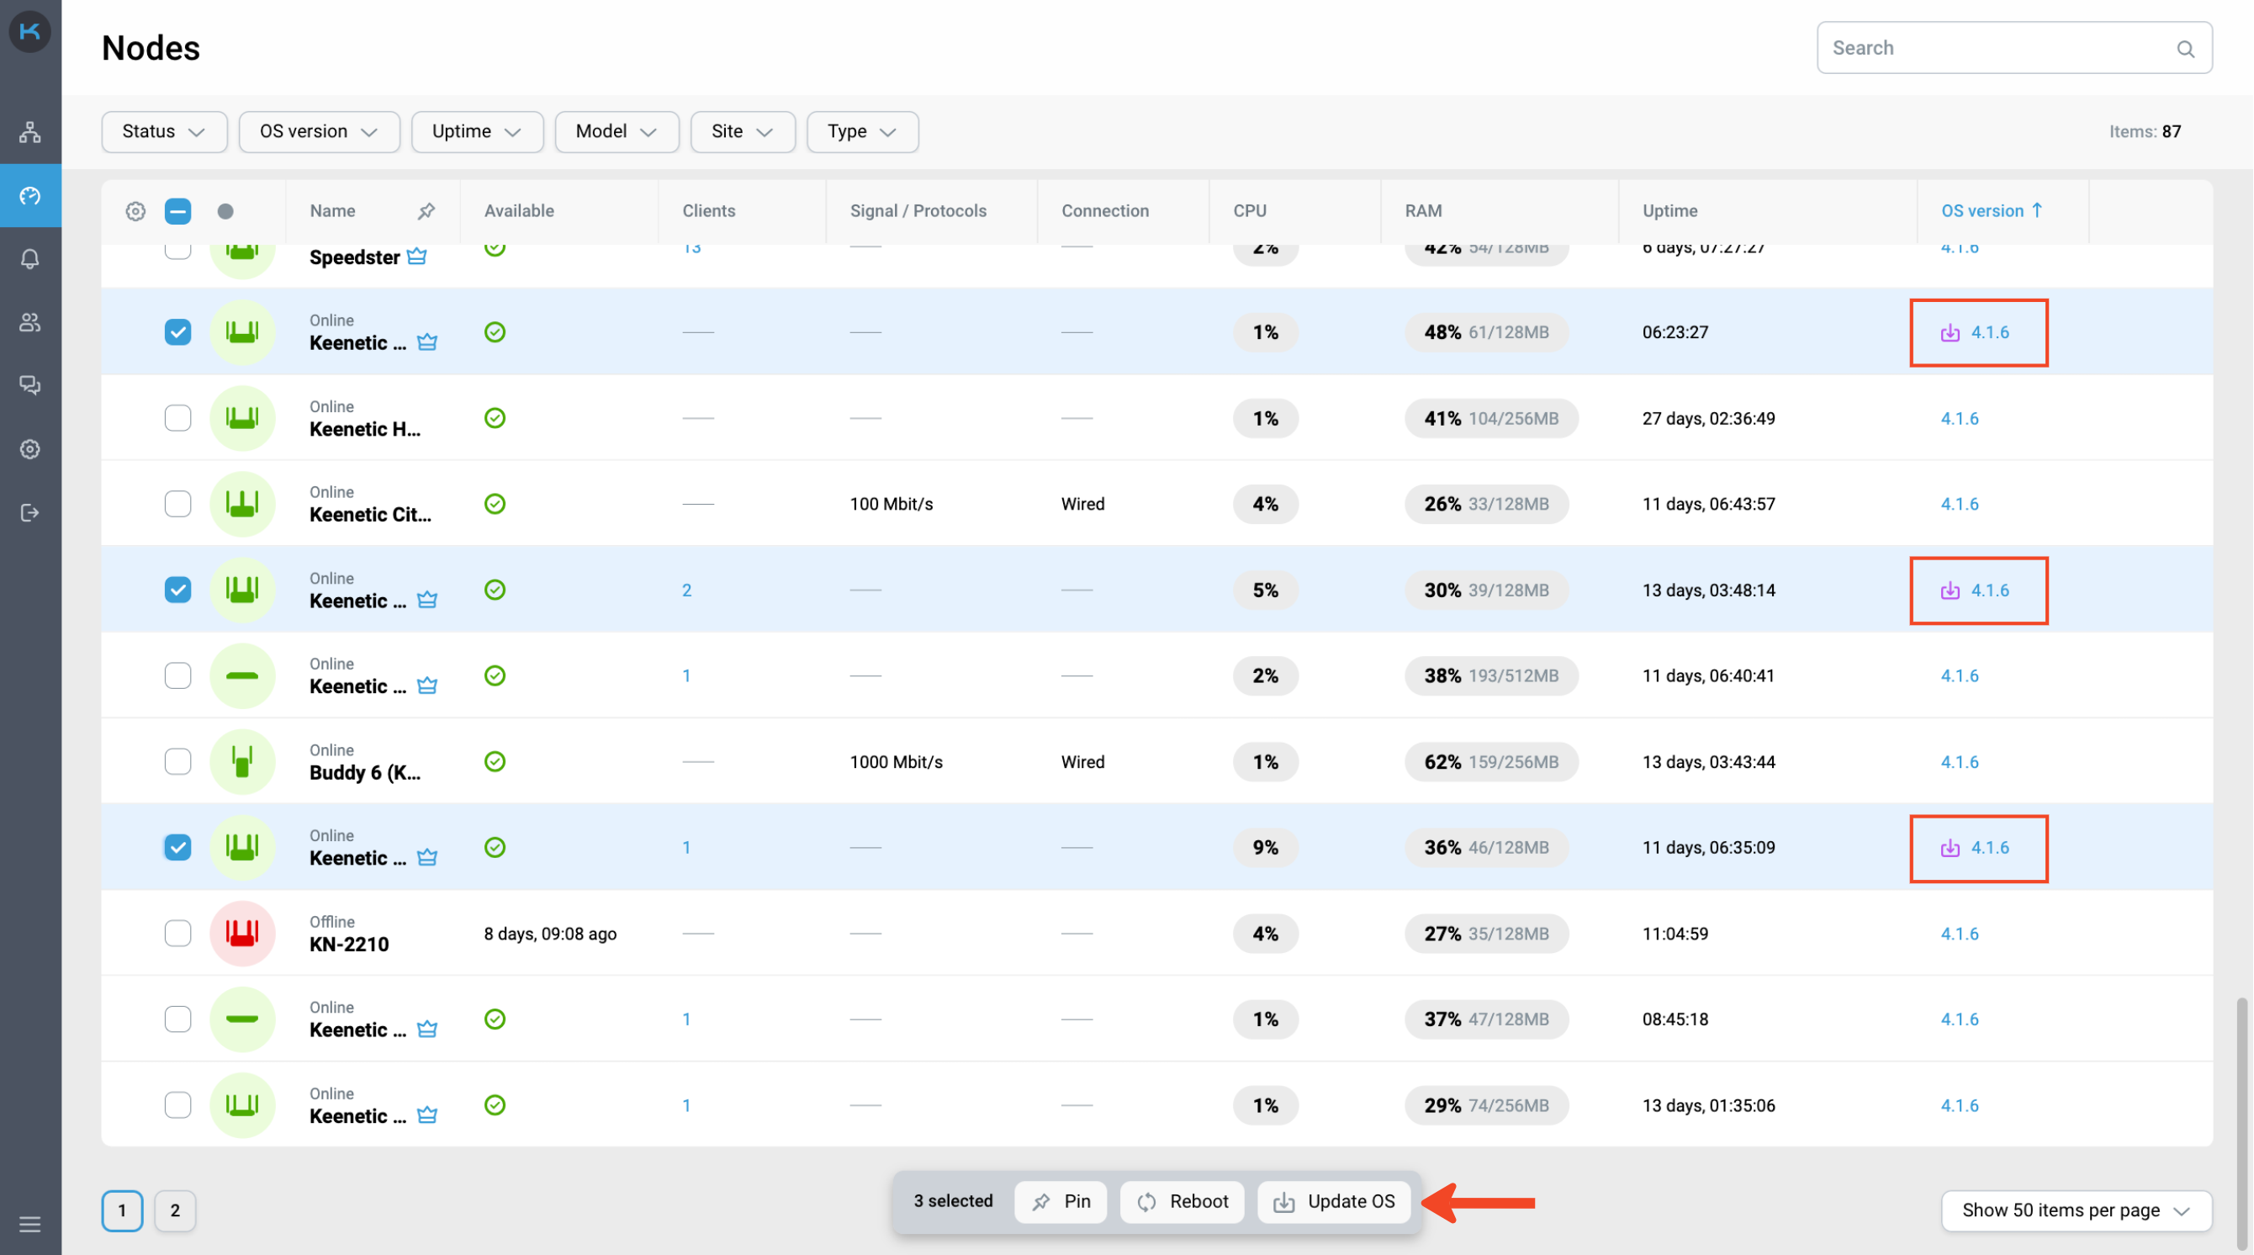Click the red KN-2210 offline device icon

[242, 933]
